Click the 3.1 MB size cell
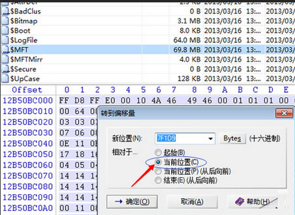 pos(189,21)
